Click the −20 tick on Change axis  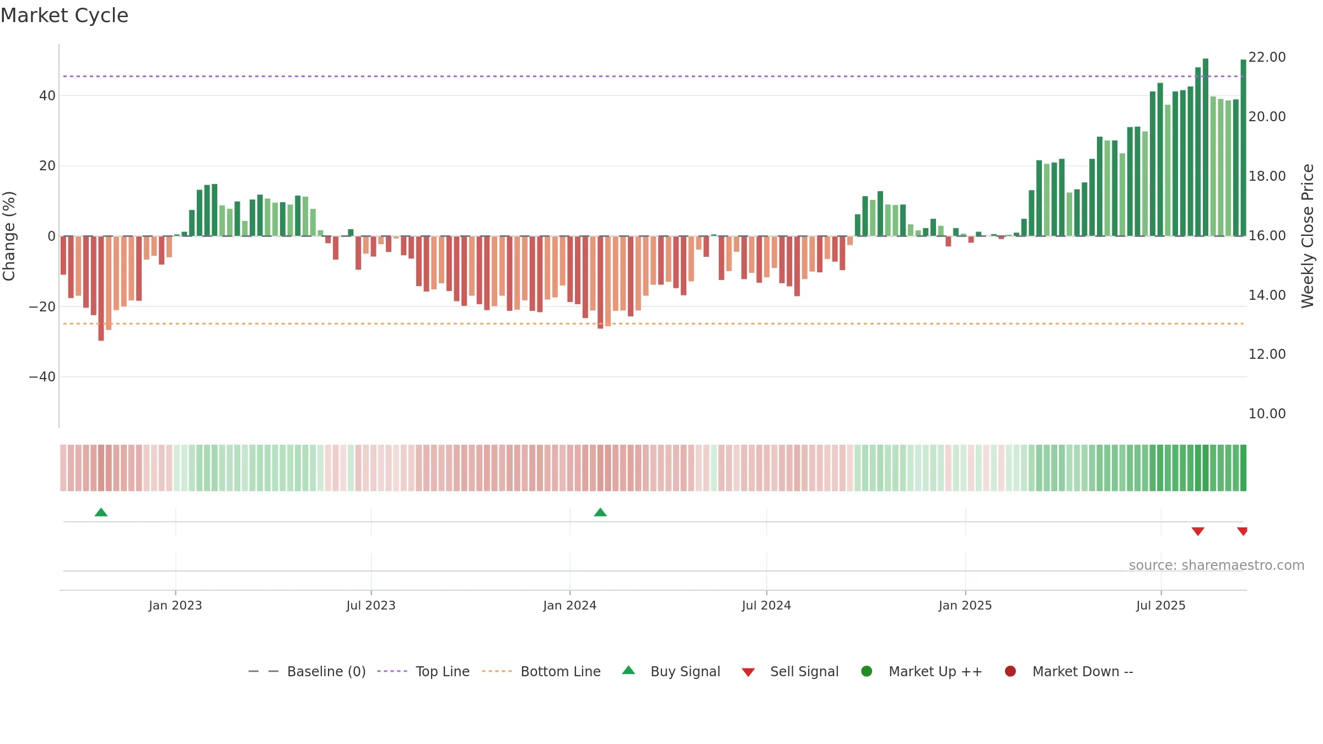pos(42,307)
